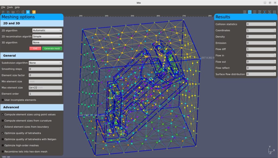This screenshot has width=278, height=158.
Task: Click the gear-shaped icon in the top-right toolbar
Action: pyautogui.click(x=245, y=12)
